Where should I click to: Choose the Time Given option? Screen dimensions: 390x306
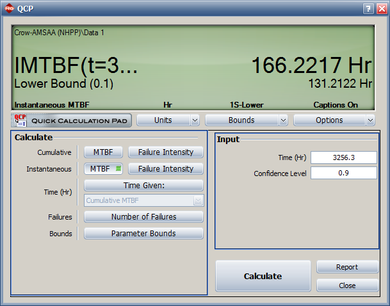tap(143, 186)
